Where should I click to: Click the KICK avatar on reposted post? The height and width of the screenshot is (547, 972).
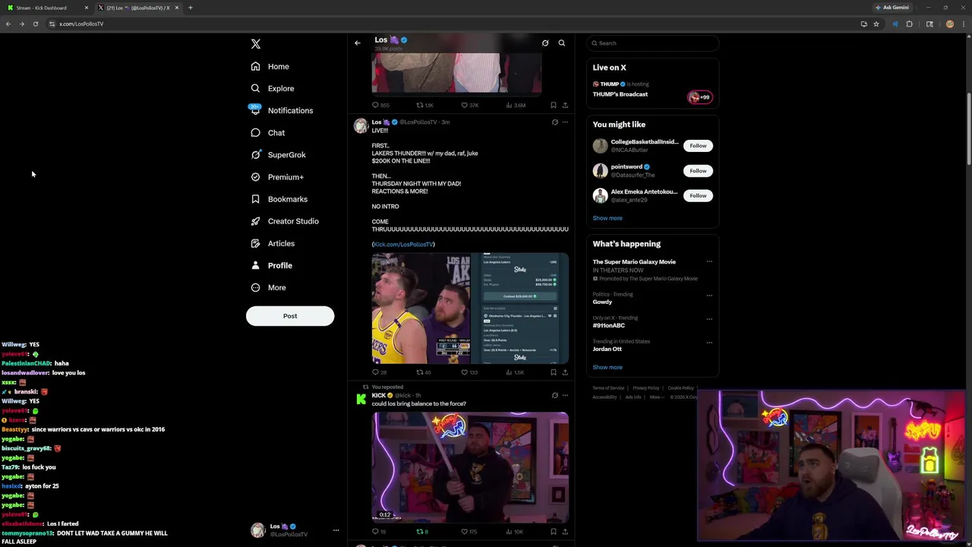[361, 400]
